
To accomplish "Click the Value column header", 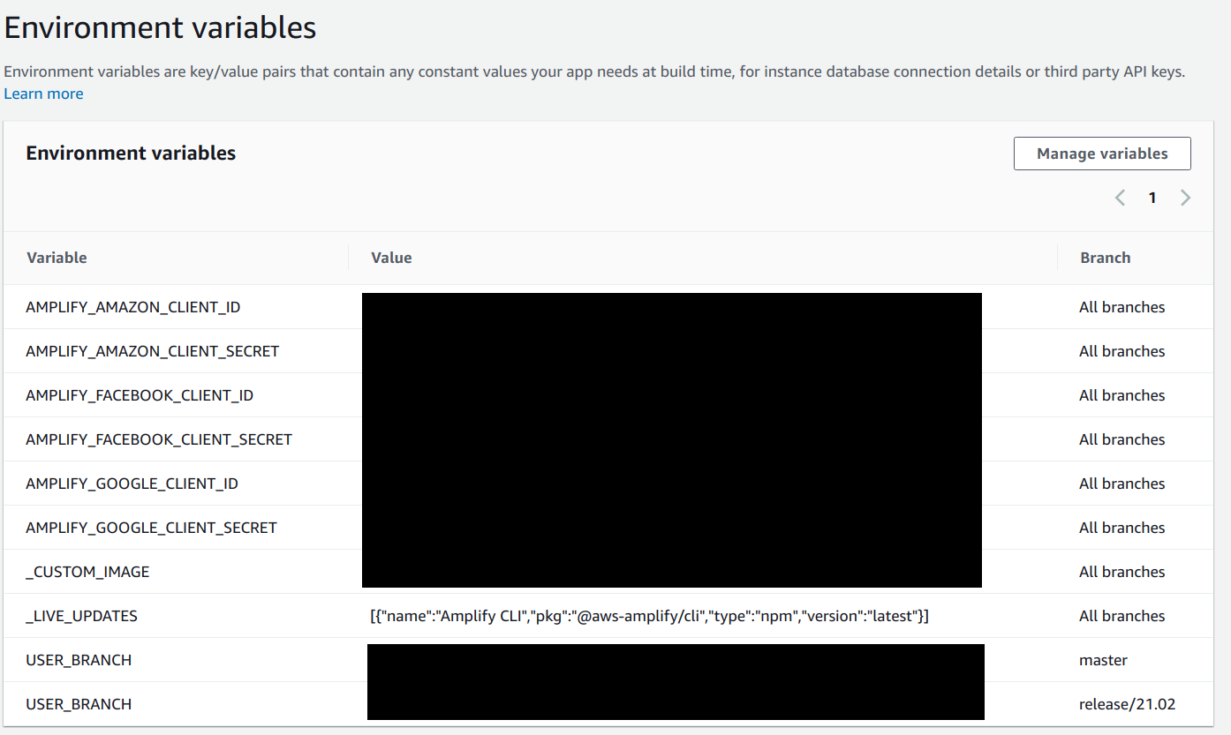I will tap(390, 257).
